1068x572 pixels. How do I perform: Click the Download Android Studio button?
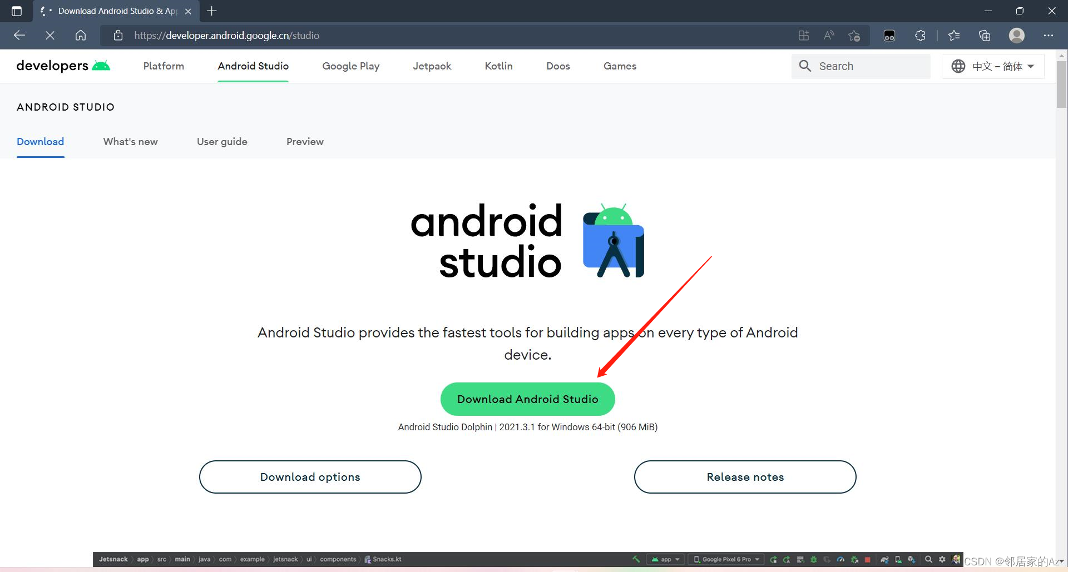527,399
